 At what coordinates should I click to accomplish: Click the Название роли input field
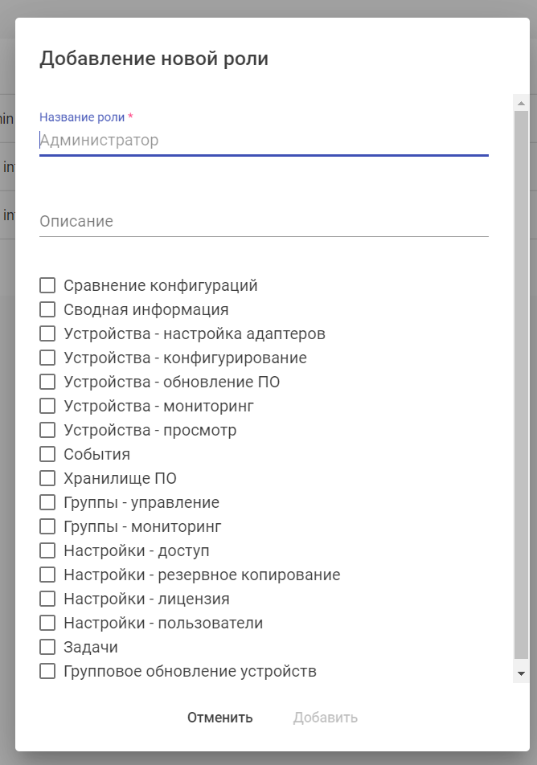[x=264, y=141]
